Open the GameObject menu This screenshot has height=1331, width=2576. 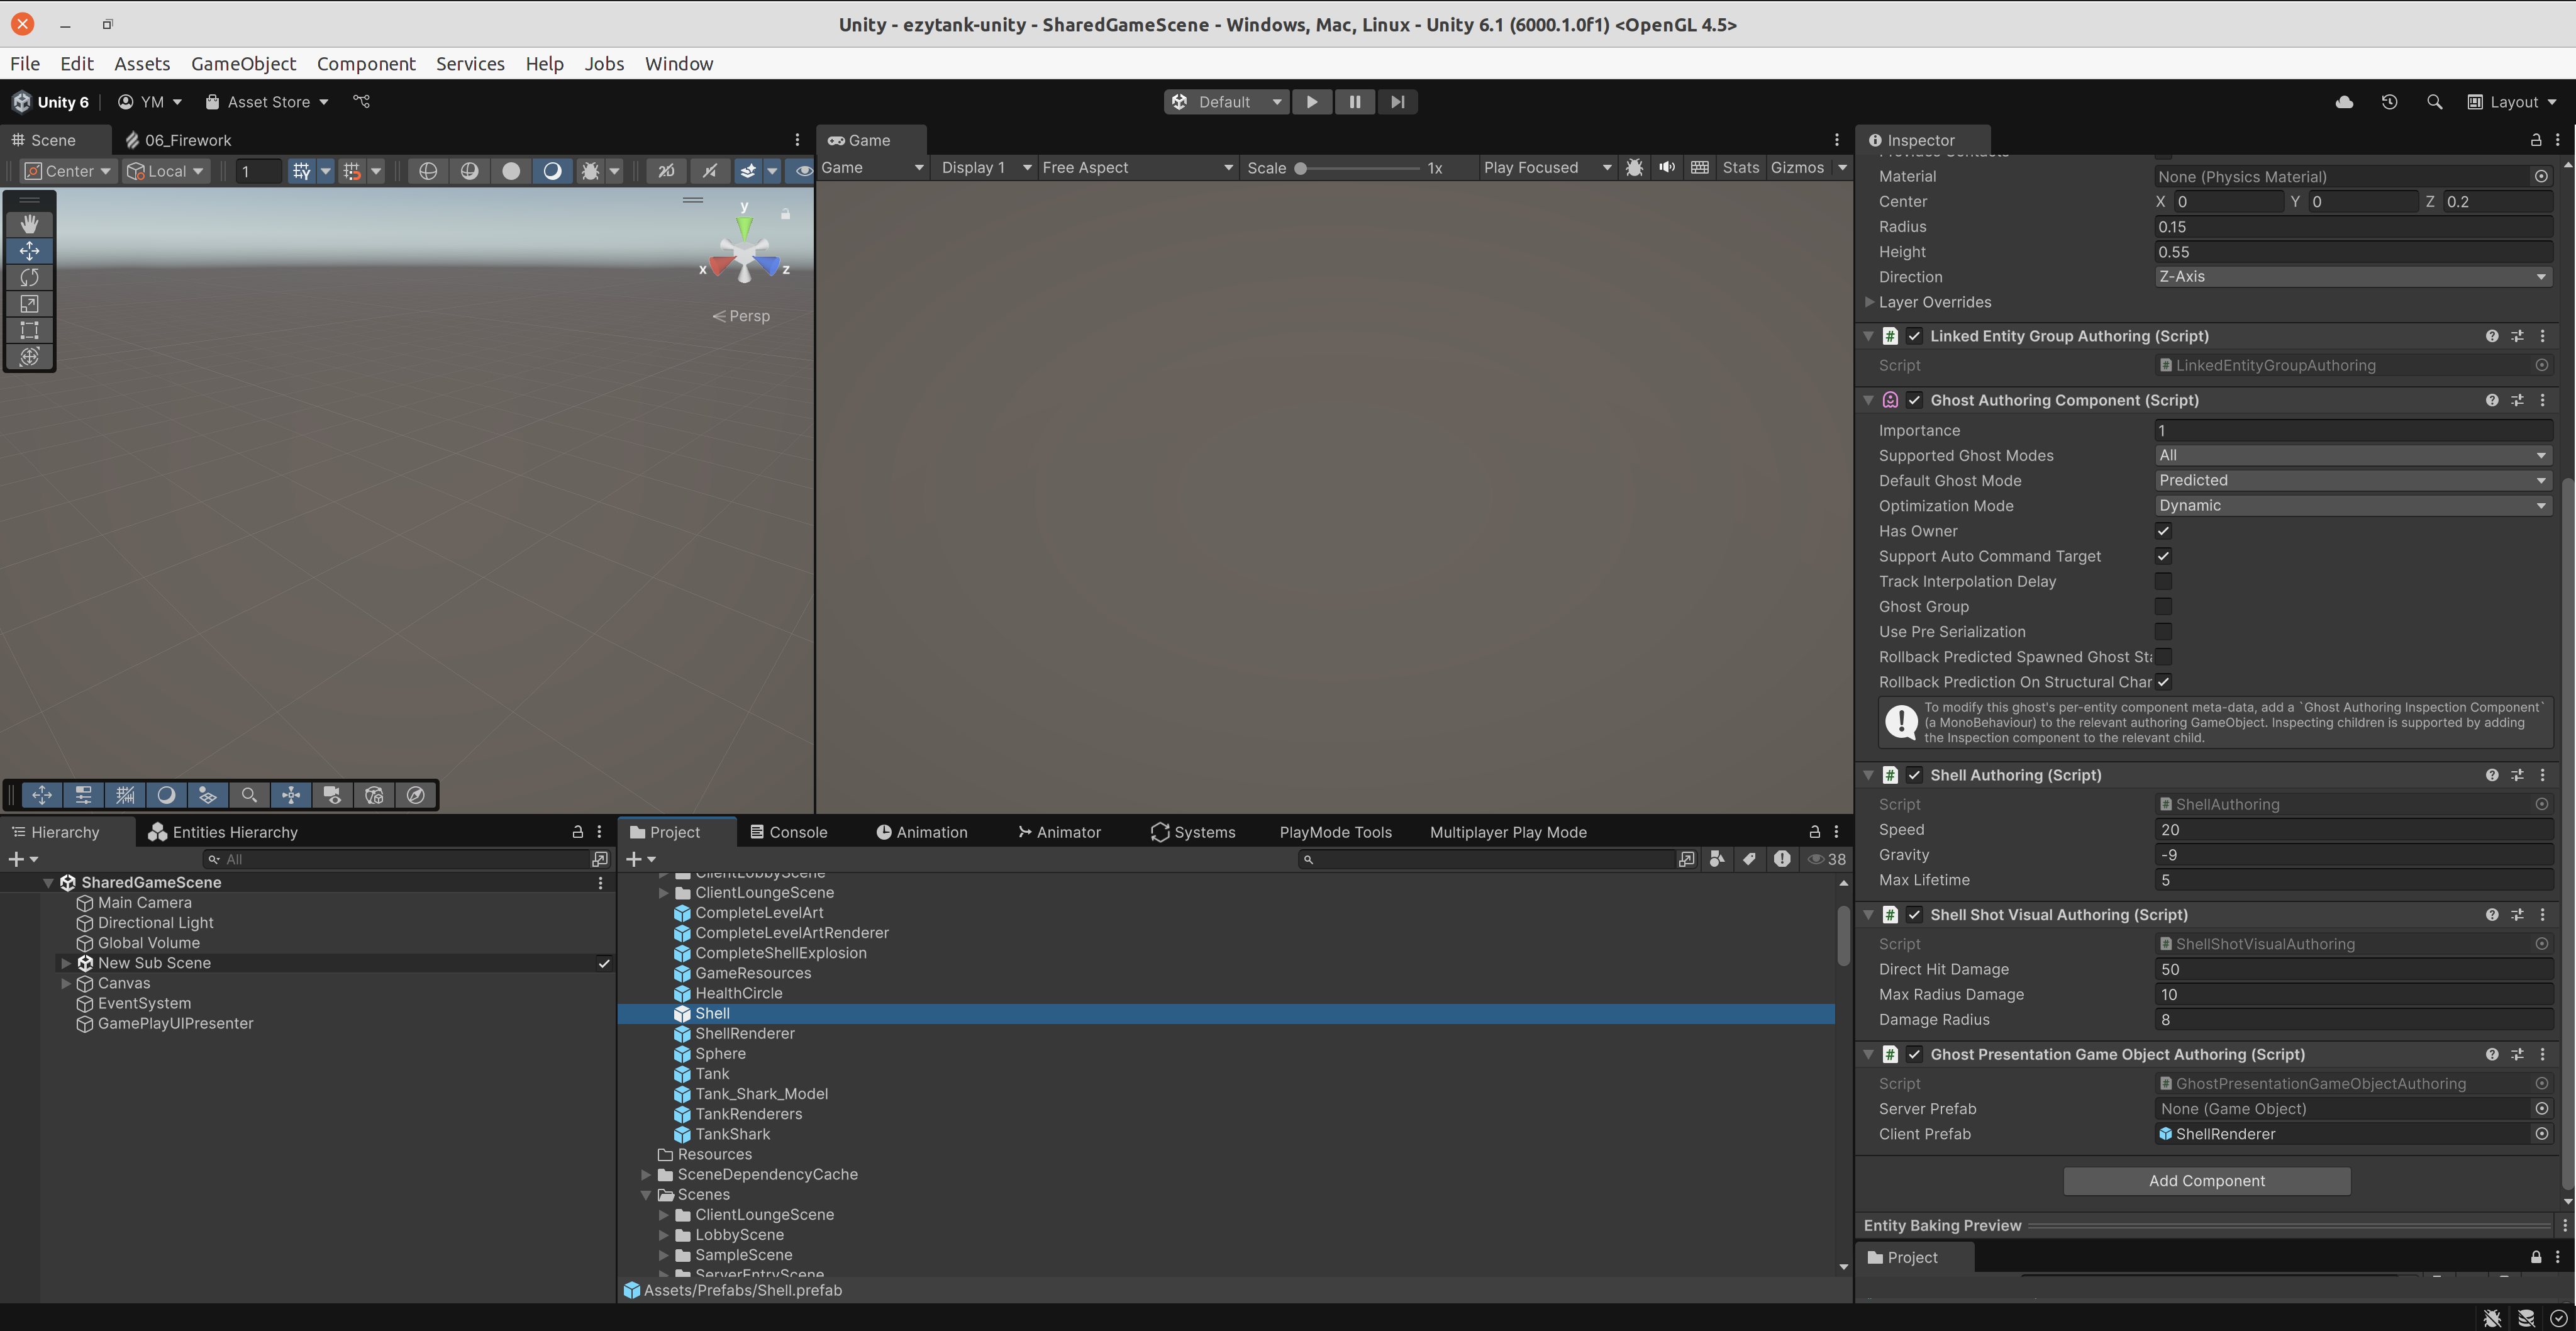pos(243,63)
